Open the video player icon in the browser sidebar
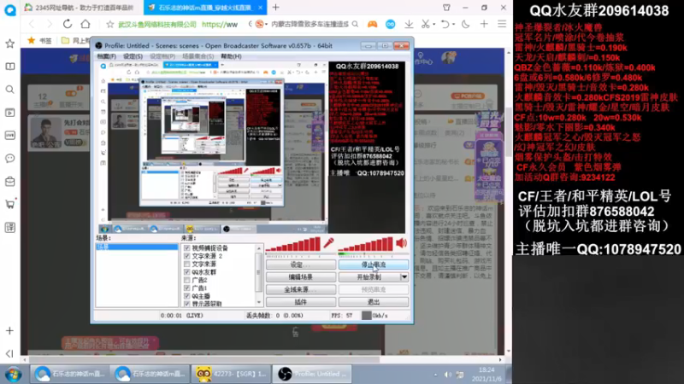 click(x=9, y=113)
